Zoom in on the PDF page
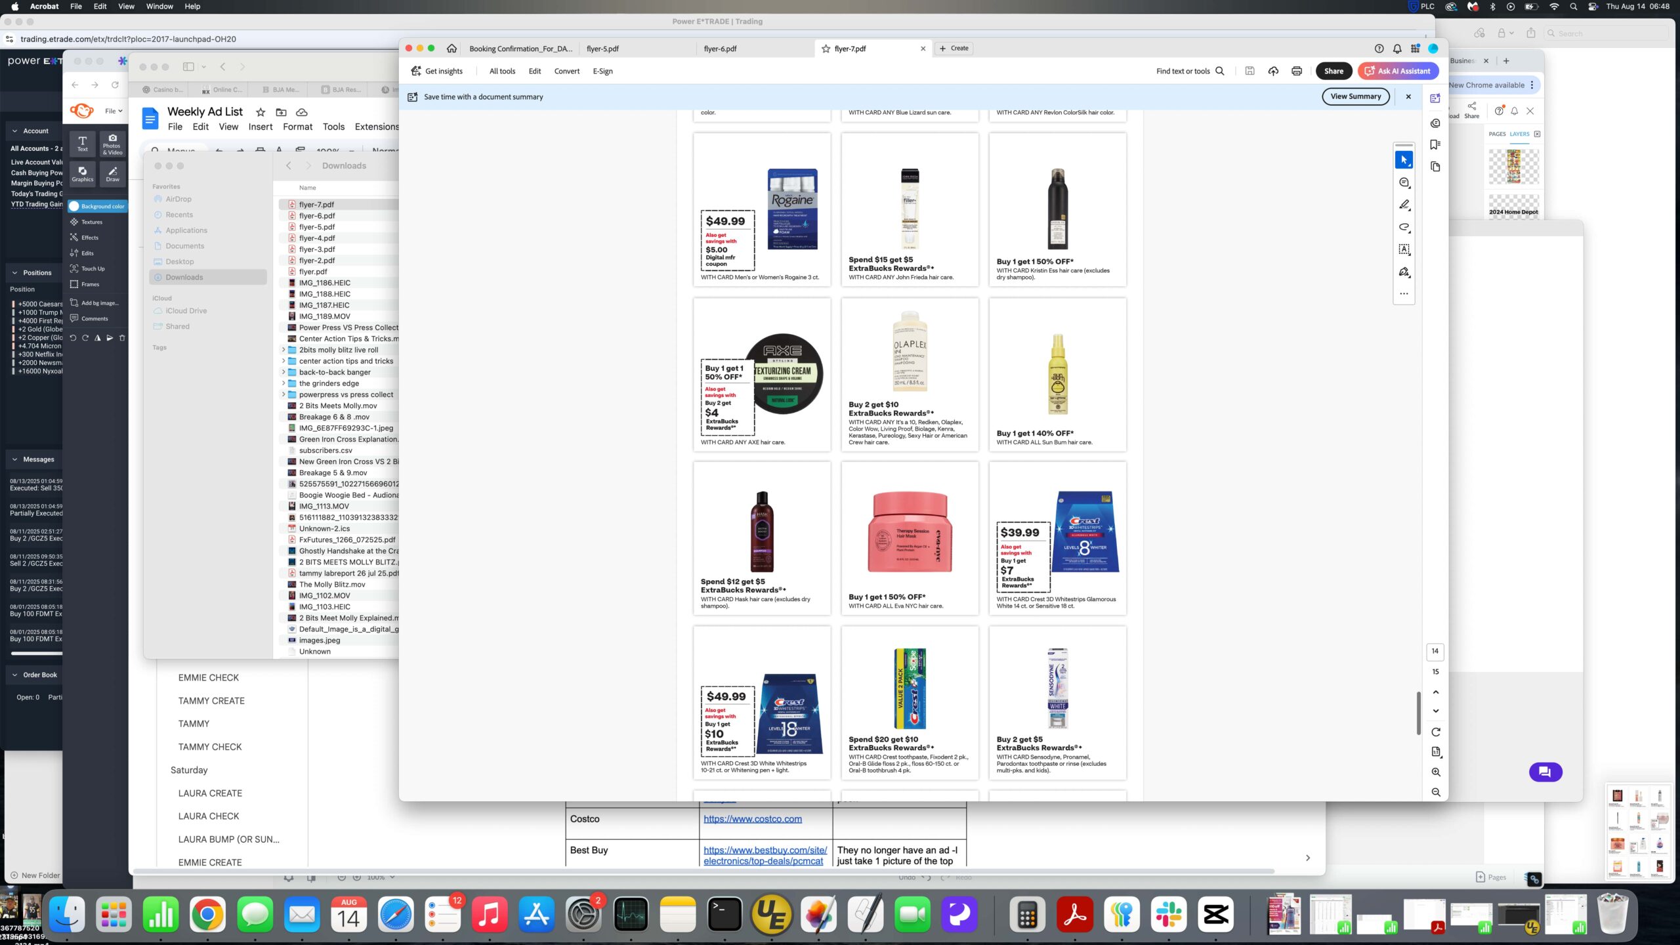Image resolution: width=1680 pixels, height=945 pixels. tap(1435, 772)
